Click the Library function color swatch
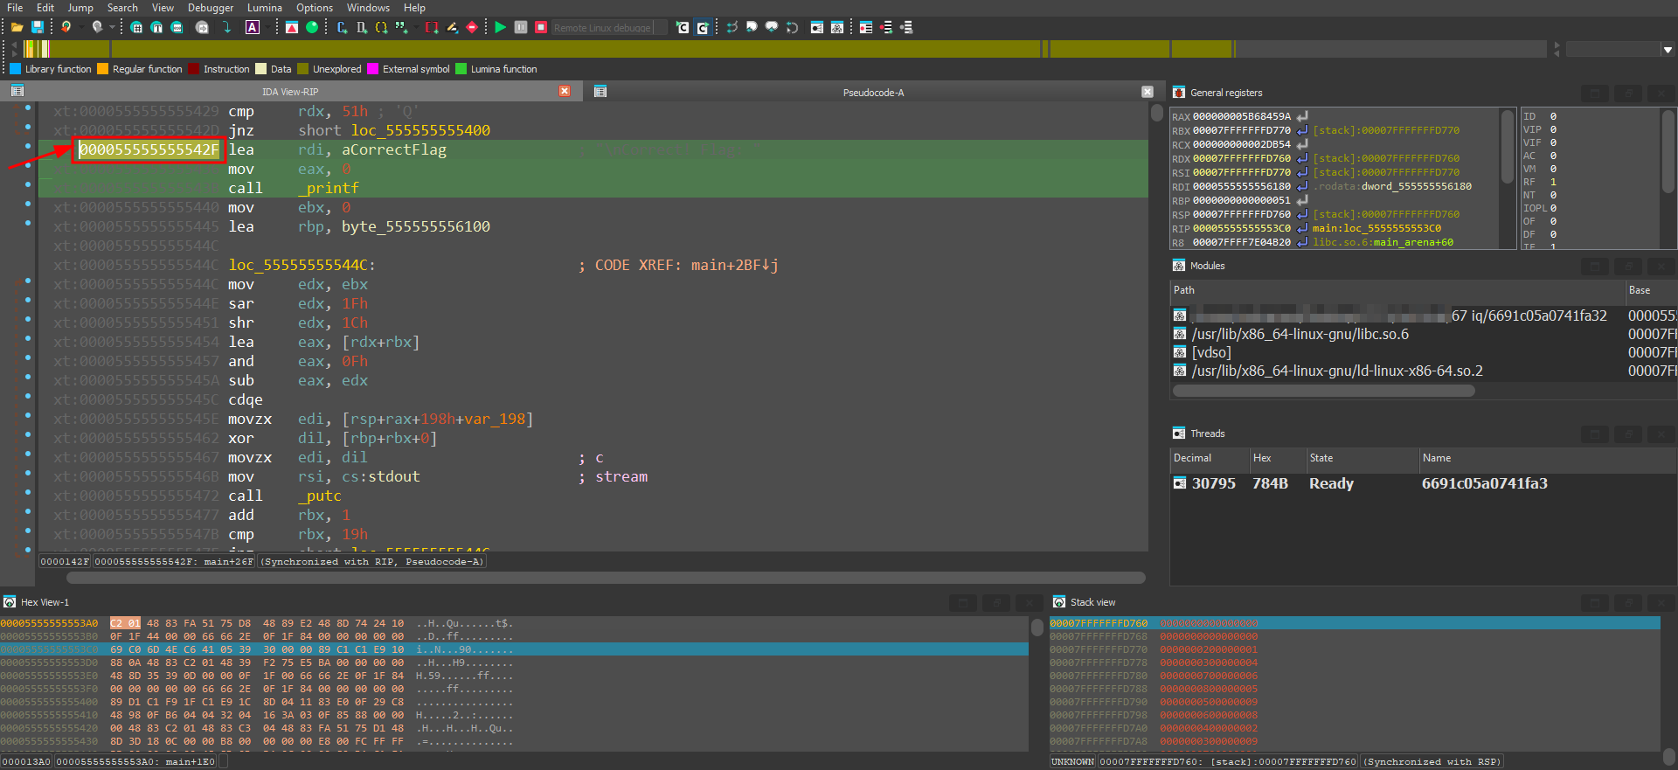This screenshot has height=770, width=1678. tap(15, 69)
